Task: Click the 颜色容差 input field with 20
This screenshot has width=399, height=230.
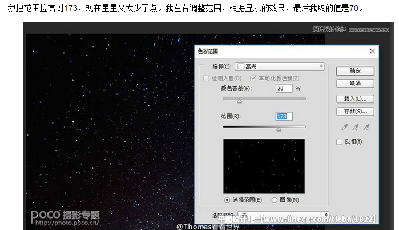Action: (x=284, y=88)
